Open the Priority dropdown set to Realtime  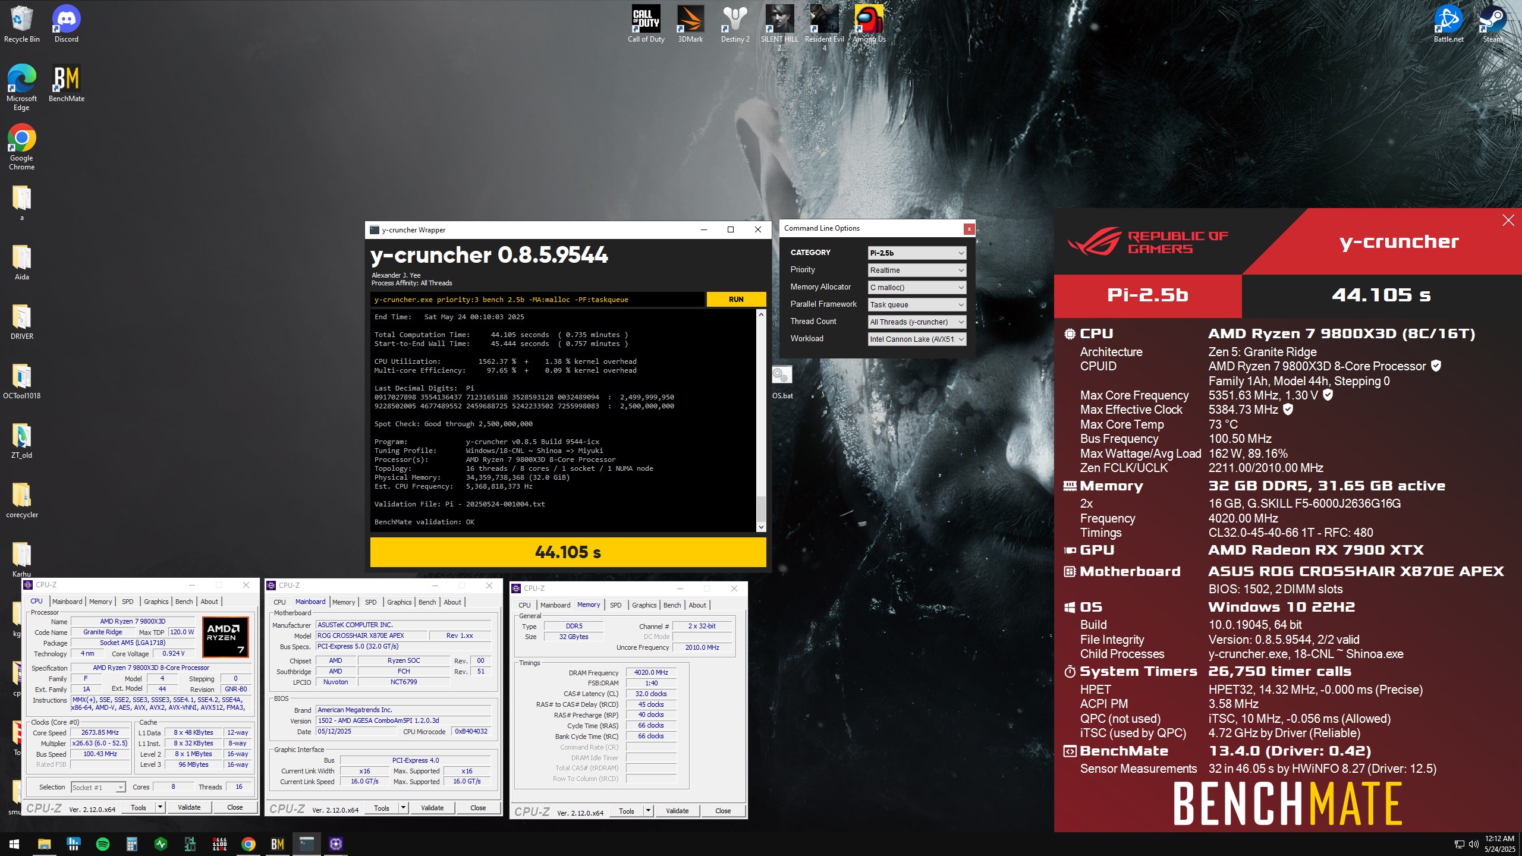click(x=917, y=270)
